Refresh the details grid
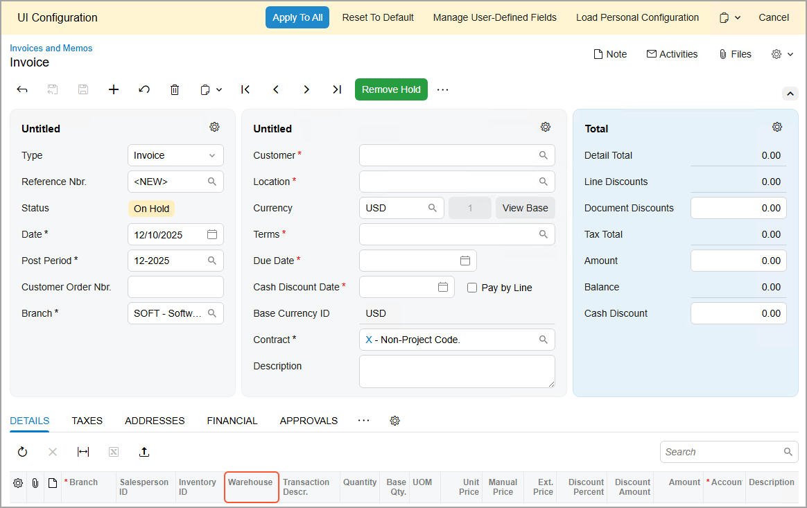807x508 pixels. [22, 452]
